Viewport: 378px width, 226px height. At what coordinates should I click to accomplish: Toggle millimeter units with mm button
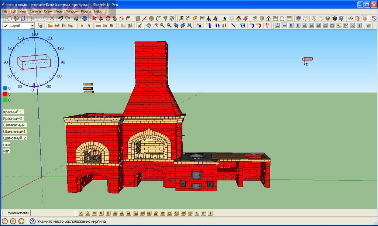click(98, 25)
